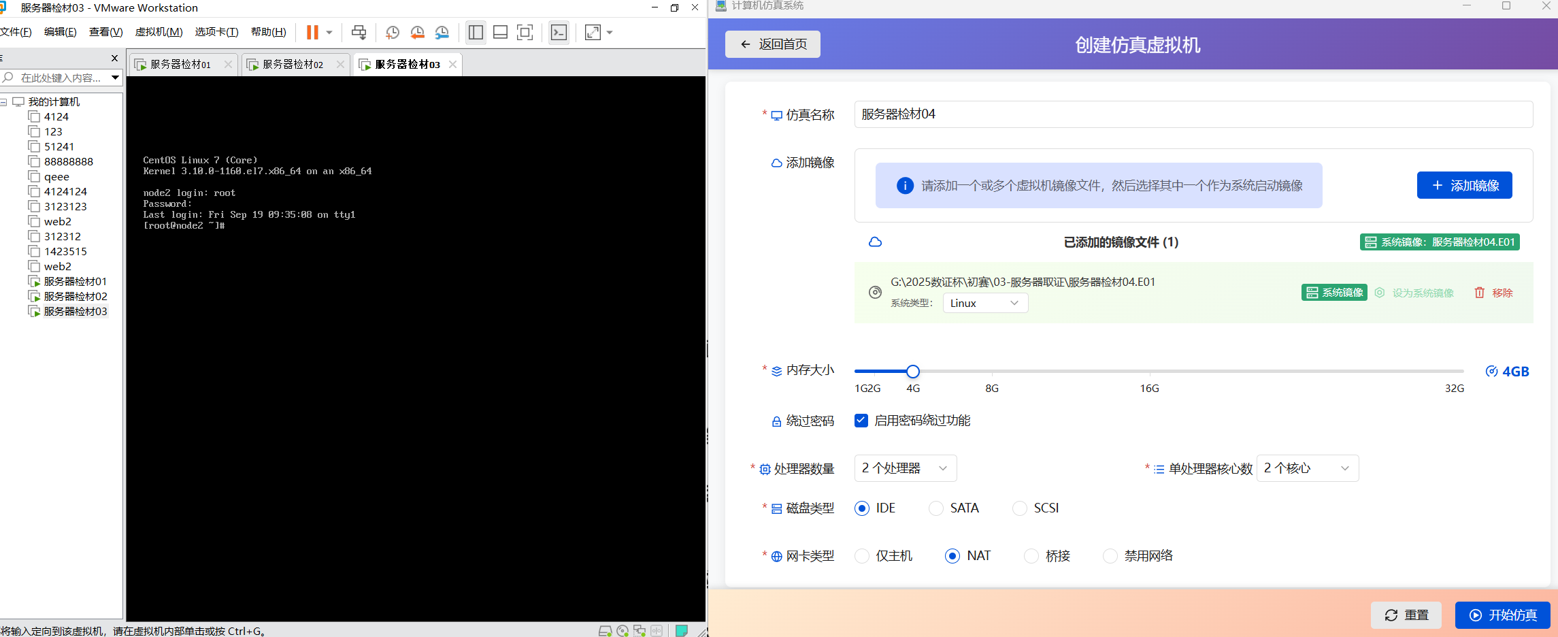Close the VMware library panel

(114, 59)
